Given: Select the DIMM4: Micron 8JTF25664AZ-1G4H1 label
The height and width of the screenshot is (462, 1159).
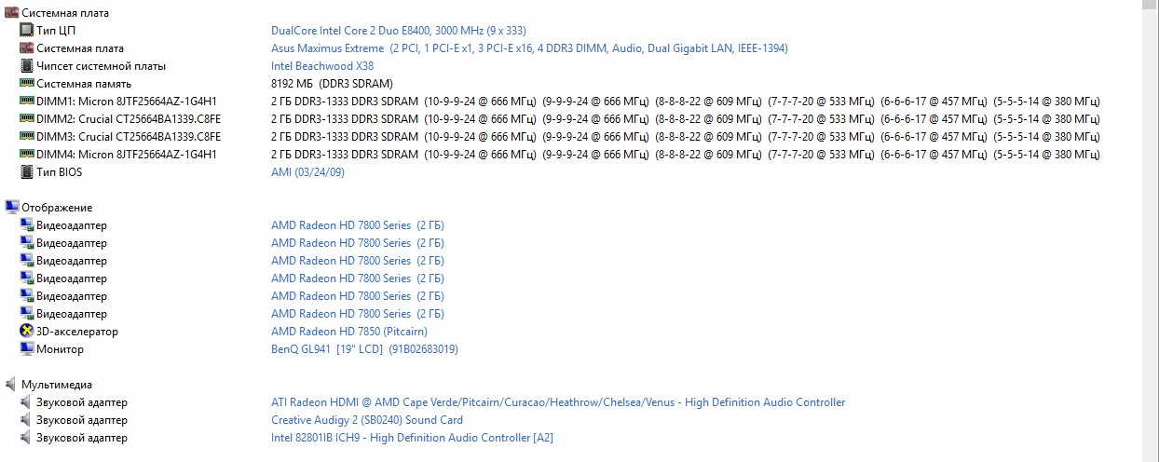Looking at the screenshot, I should click(127, 155).
